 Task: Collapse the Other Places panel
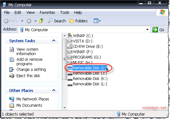pyautogui.click(x=54, y=90)
